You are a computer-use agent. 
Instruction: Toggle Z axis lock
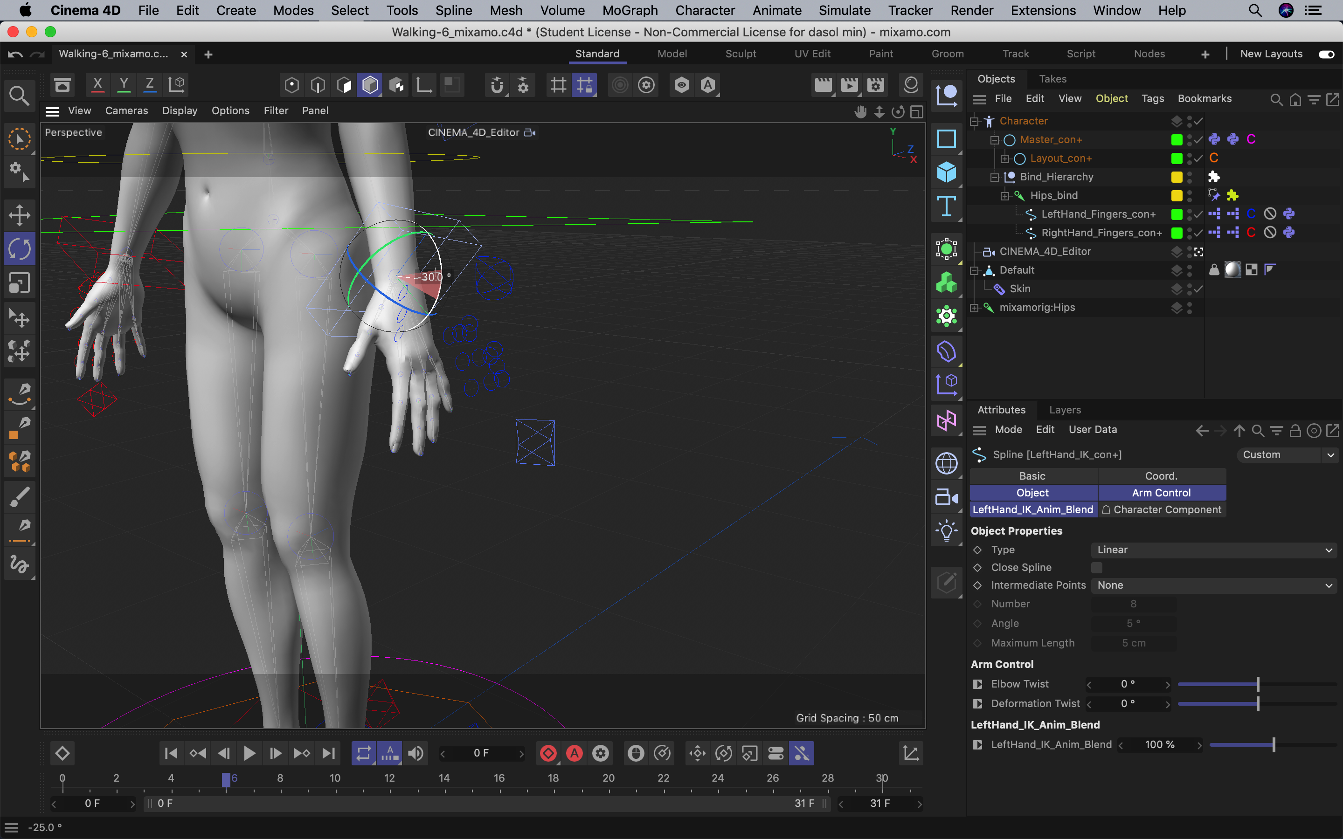point(150,84)
